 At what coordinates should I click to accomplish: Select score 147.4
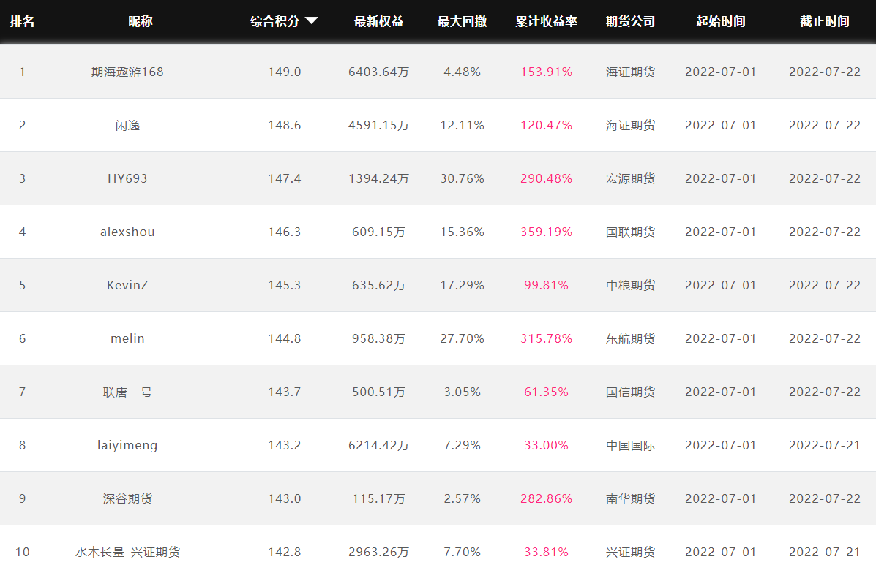[x=285, y=178]
